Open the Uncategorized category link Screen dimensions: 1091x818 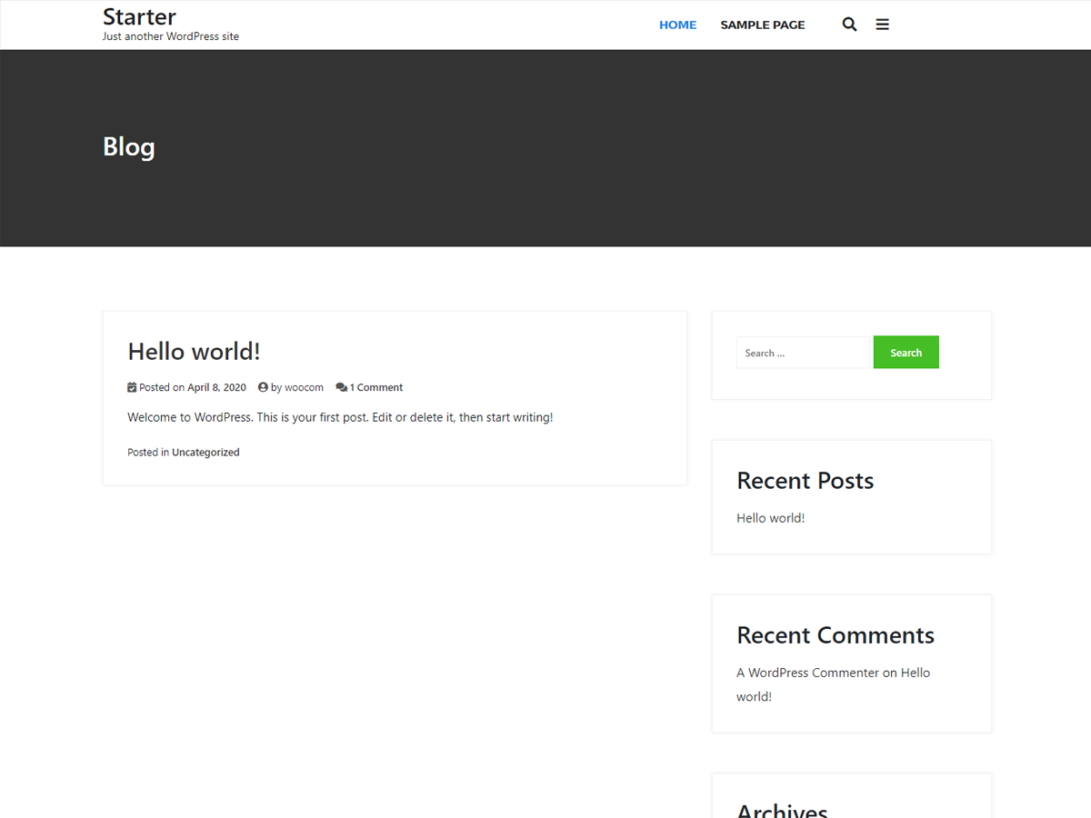pyautogui.click(x=205, y=452)
